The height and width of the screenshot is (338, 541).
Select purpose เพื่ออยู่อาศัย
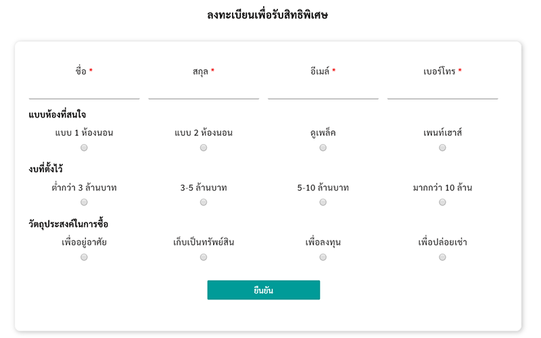pos(84,257)
